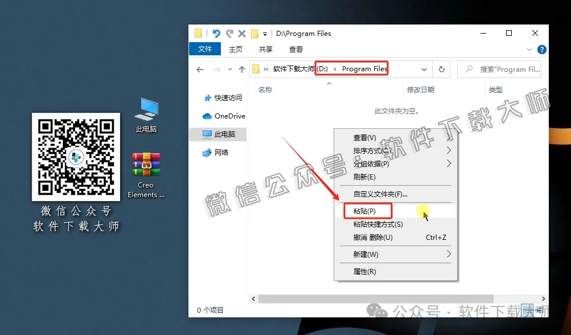The width and height of the screenshot is (571, 335).
Task: Sort by the 类型 column header
Action: coord(496,89)
